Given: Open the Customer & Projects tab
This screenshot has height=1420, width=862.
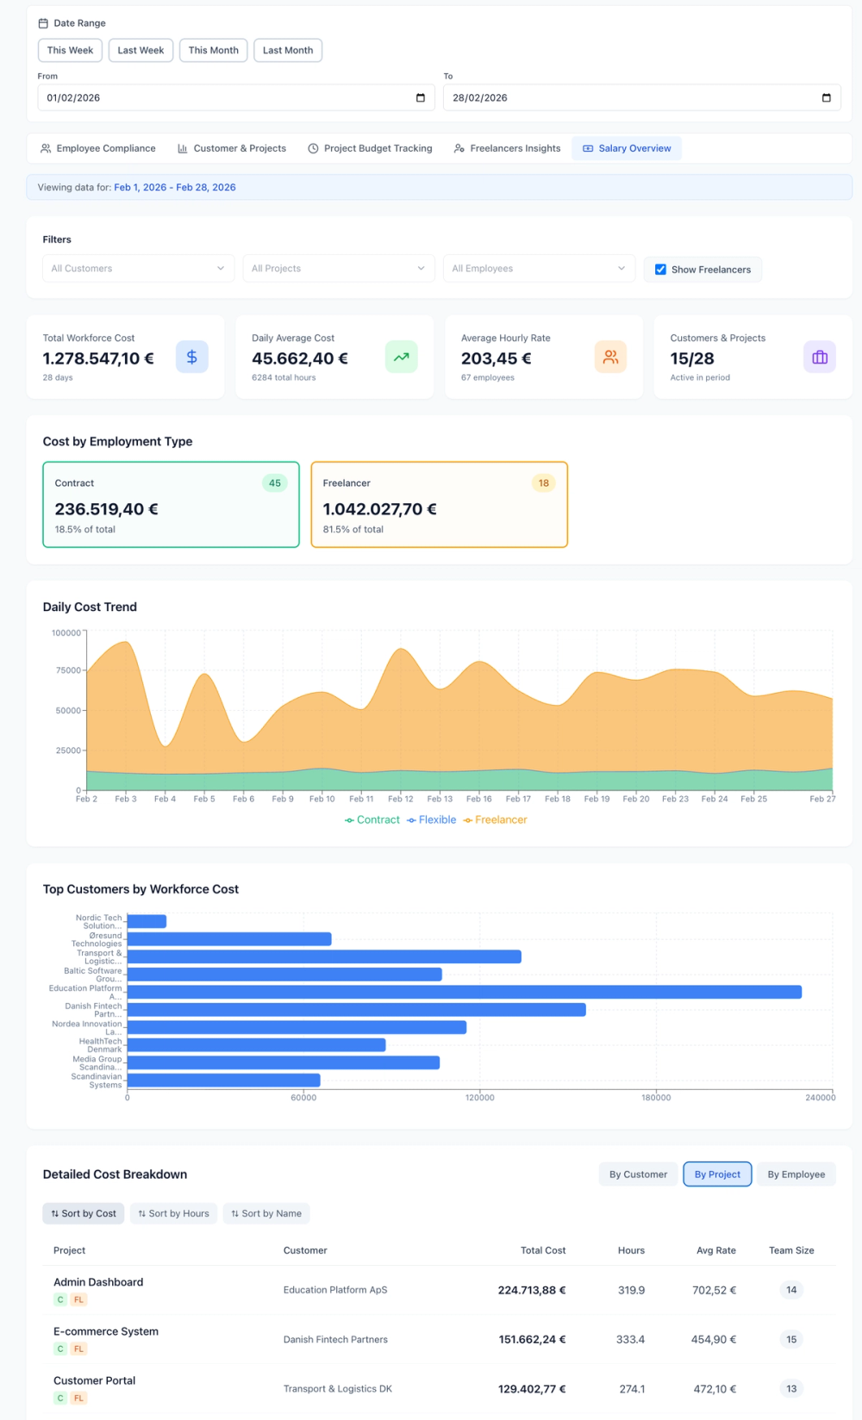Looking at the screenshot, I should click(232, 148).
